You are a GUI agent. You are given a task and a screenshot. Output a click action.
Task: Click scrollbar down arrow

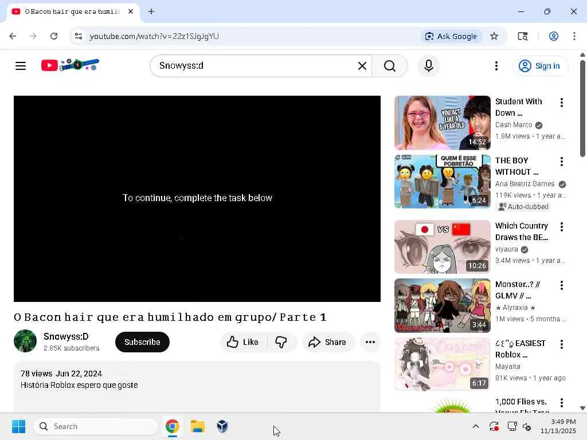pos(582,408)
